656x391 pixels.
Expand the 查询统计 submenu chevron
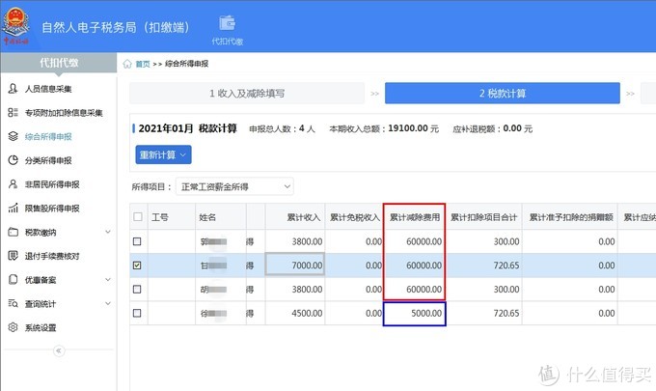[x=107, y=303]
